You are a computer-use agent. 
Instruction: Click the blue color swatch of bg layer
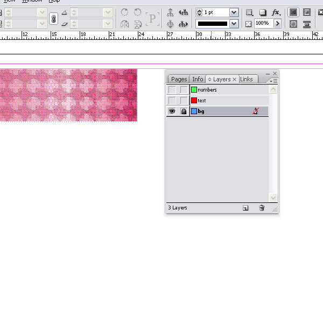tap(194, 111)
